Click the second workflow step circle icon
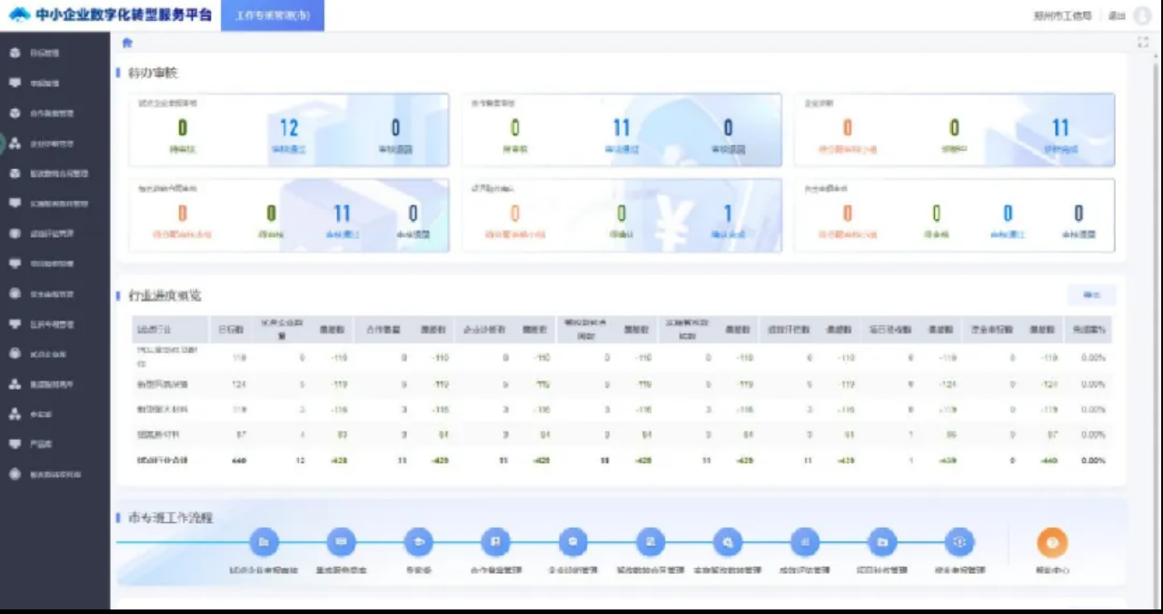The height and width of the screenshot is (614, 1163). coord(341,542)
